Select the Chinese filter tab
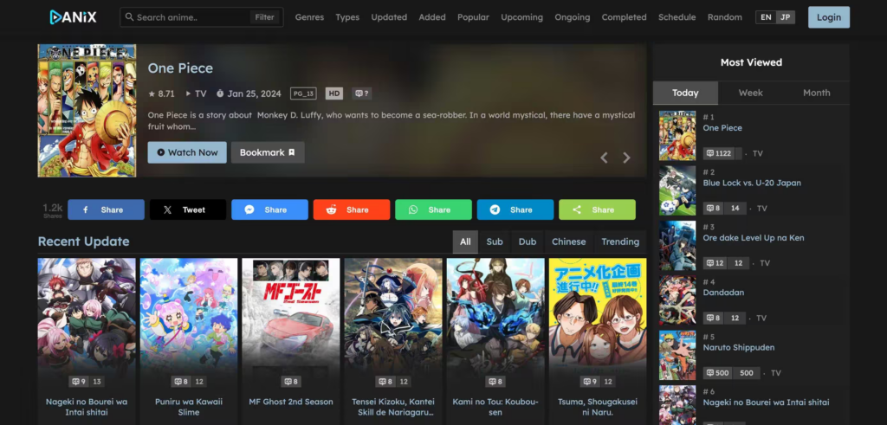 568,241
